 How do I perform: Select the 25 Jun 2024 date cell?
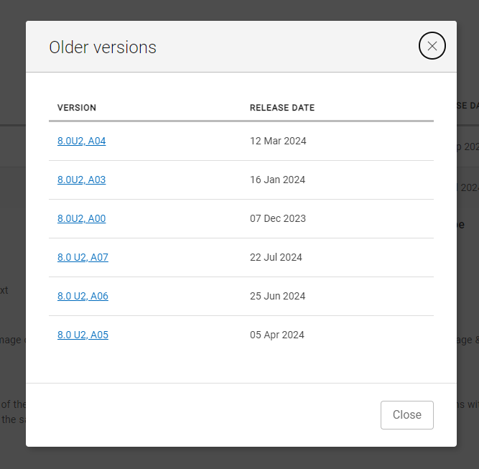(277, 296)
